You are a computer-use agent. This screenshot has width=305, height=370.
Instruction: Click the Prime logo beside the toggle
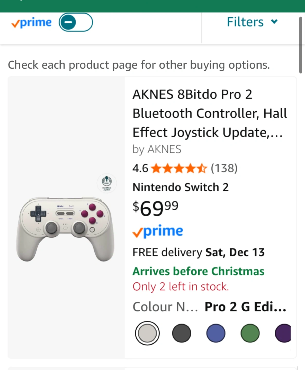coord(32,23)
